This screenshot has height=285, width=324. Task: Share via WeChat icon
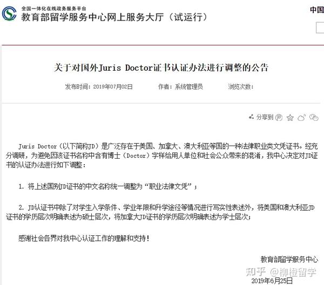[314, 117]
